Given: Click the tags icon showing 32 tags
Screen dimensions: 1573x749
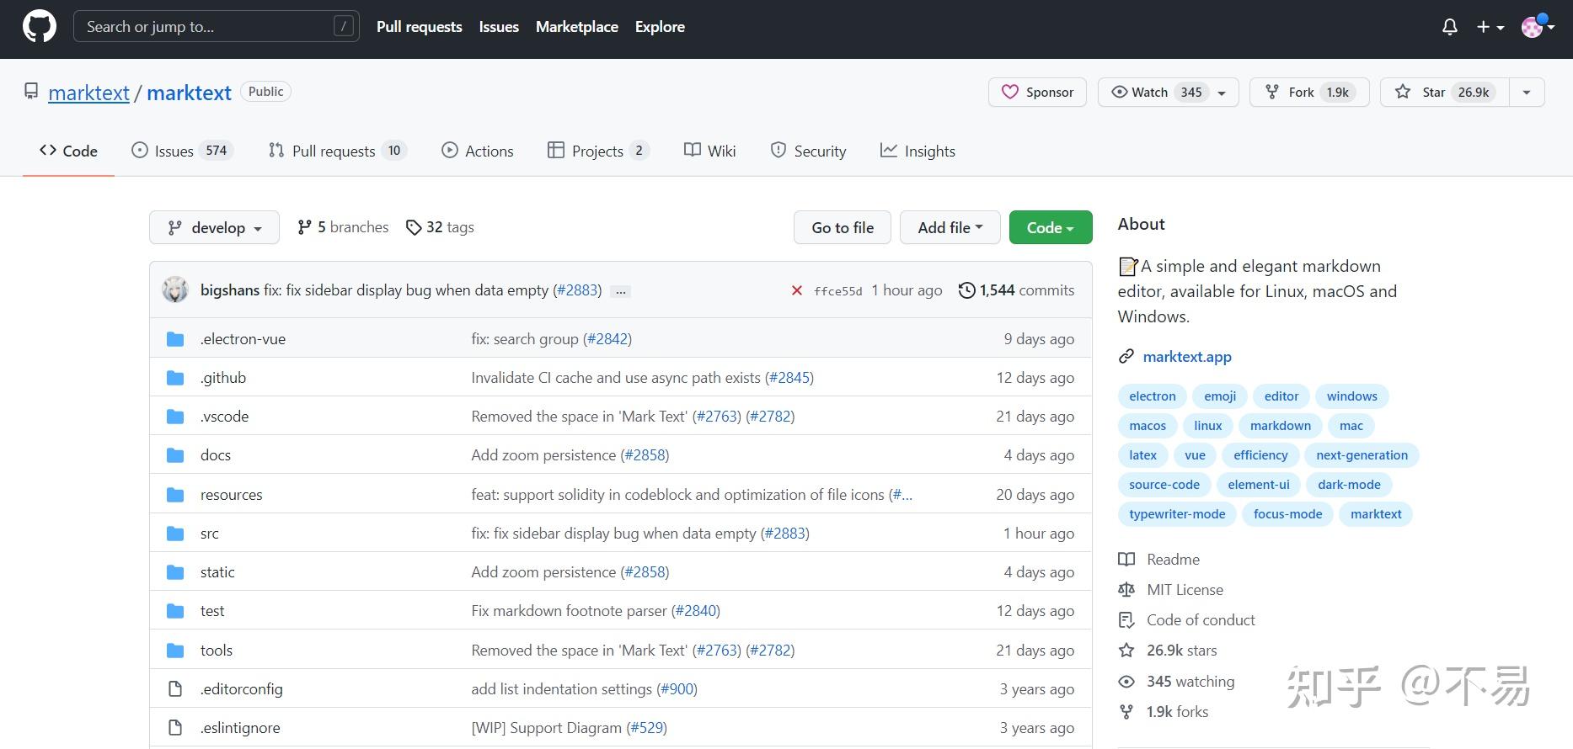Looking at the screenshot, I should pyautogui.click(x=413, y=227).
